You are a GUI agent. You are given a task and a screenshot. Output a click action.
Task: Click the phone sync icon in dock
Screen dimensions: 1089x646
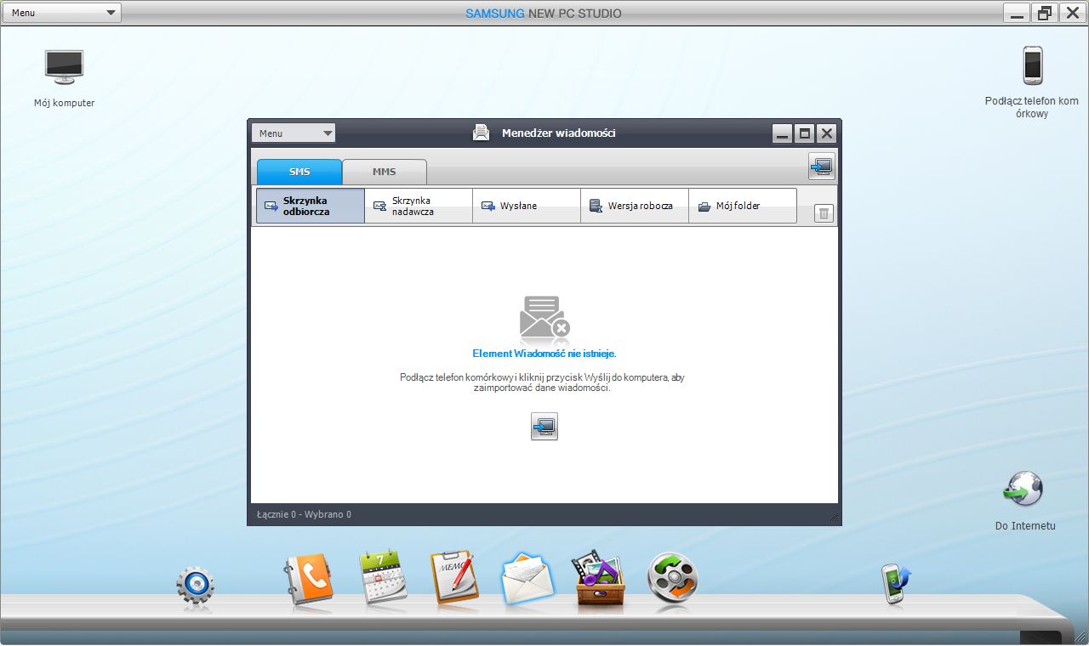coord(896,584)
